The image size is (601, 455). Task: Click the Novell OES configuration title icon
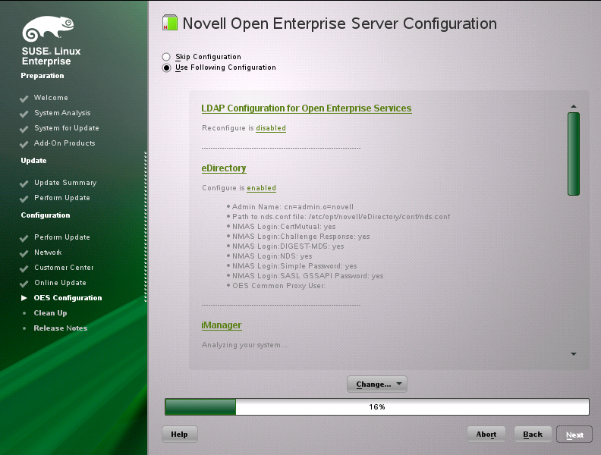(x=170, y=23)
